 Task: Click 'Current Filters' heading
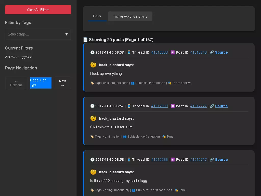(19, 48)
